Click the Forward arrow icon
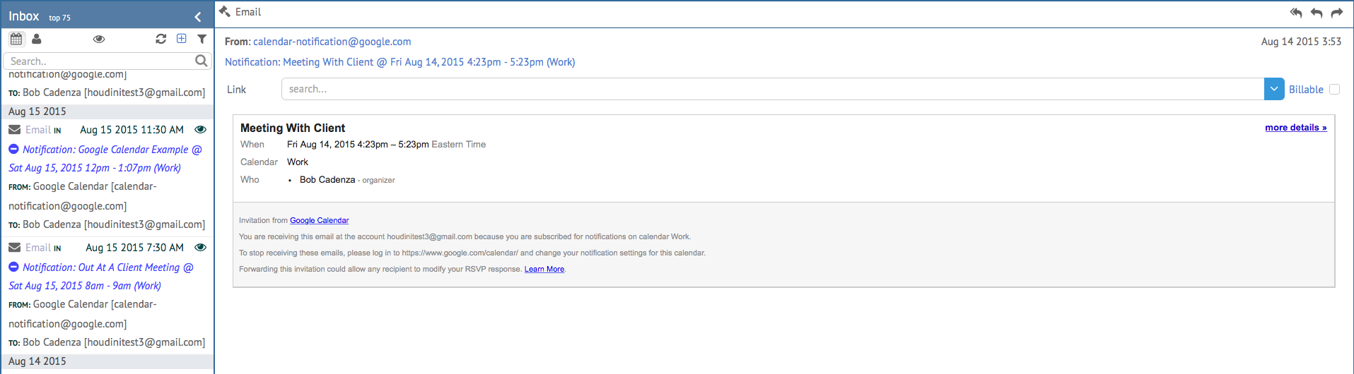The image size is (1354, 374). pyautogui.click(x=1336, y=13)
